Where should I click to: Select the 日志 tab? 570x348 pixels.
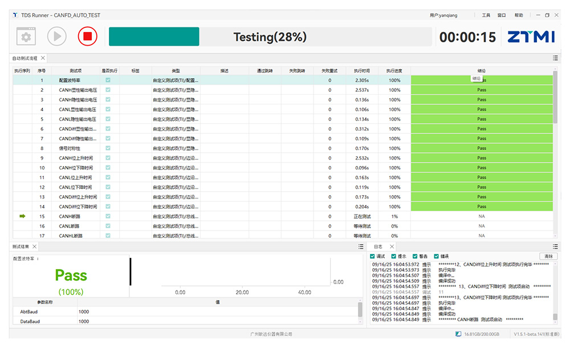378,246
